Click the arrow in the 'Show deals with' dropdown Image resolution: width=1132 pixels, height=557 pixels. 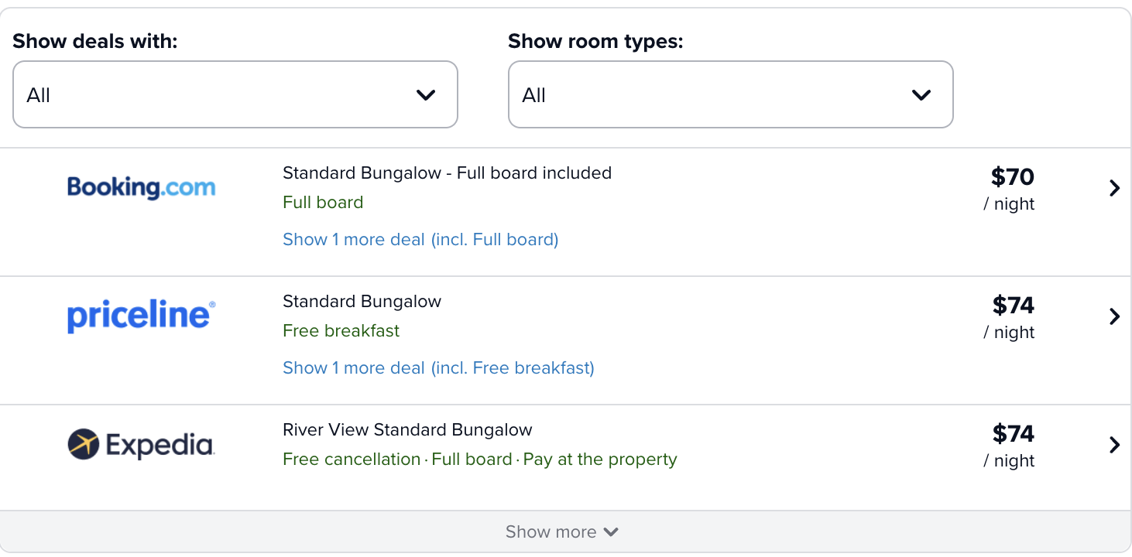coord(426,95)
